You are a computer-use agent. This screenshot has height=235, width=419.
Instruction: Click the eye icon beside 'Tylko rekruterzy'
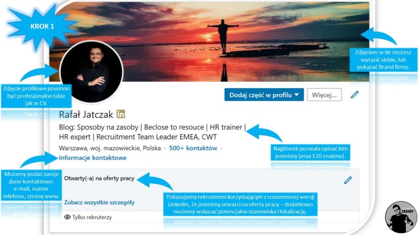point(67,217)
